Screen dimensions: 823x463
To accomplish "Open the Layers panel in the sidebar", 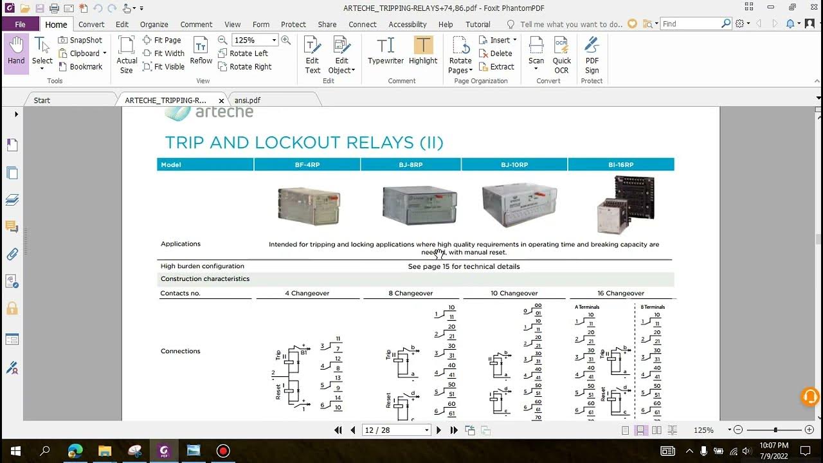I will tap(12, 200).
